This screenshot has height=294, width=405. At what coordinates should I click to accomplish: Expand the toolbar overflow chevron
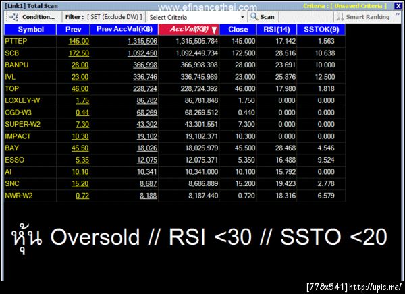pyautogui.click(x=398, y=14)
